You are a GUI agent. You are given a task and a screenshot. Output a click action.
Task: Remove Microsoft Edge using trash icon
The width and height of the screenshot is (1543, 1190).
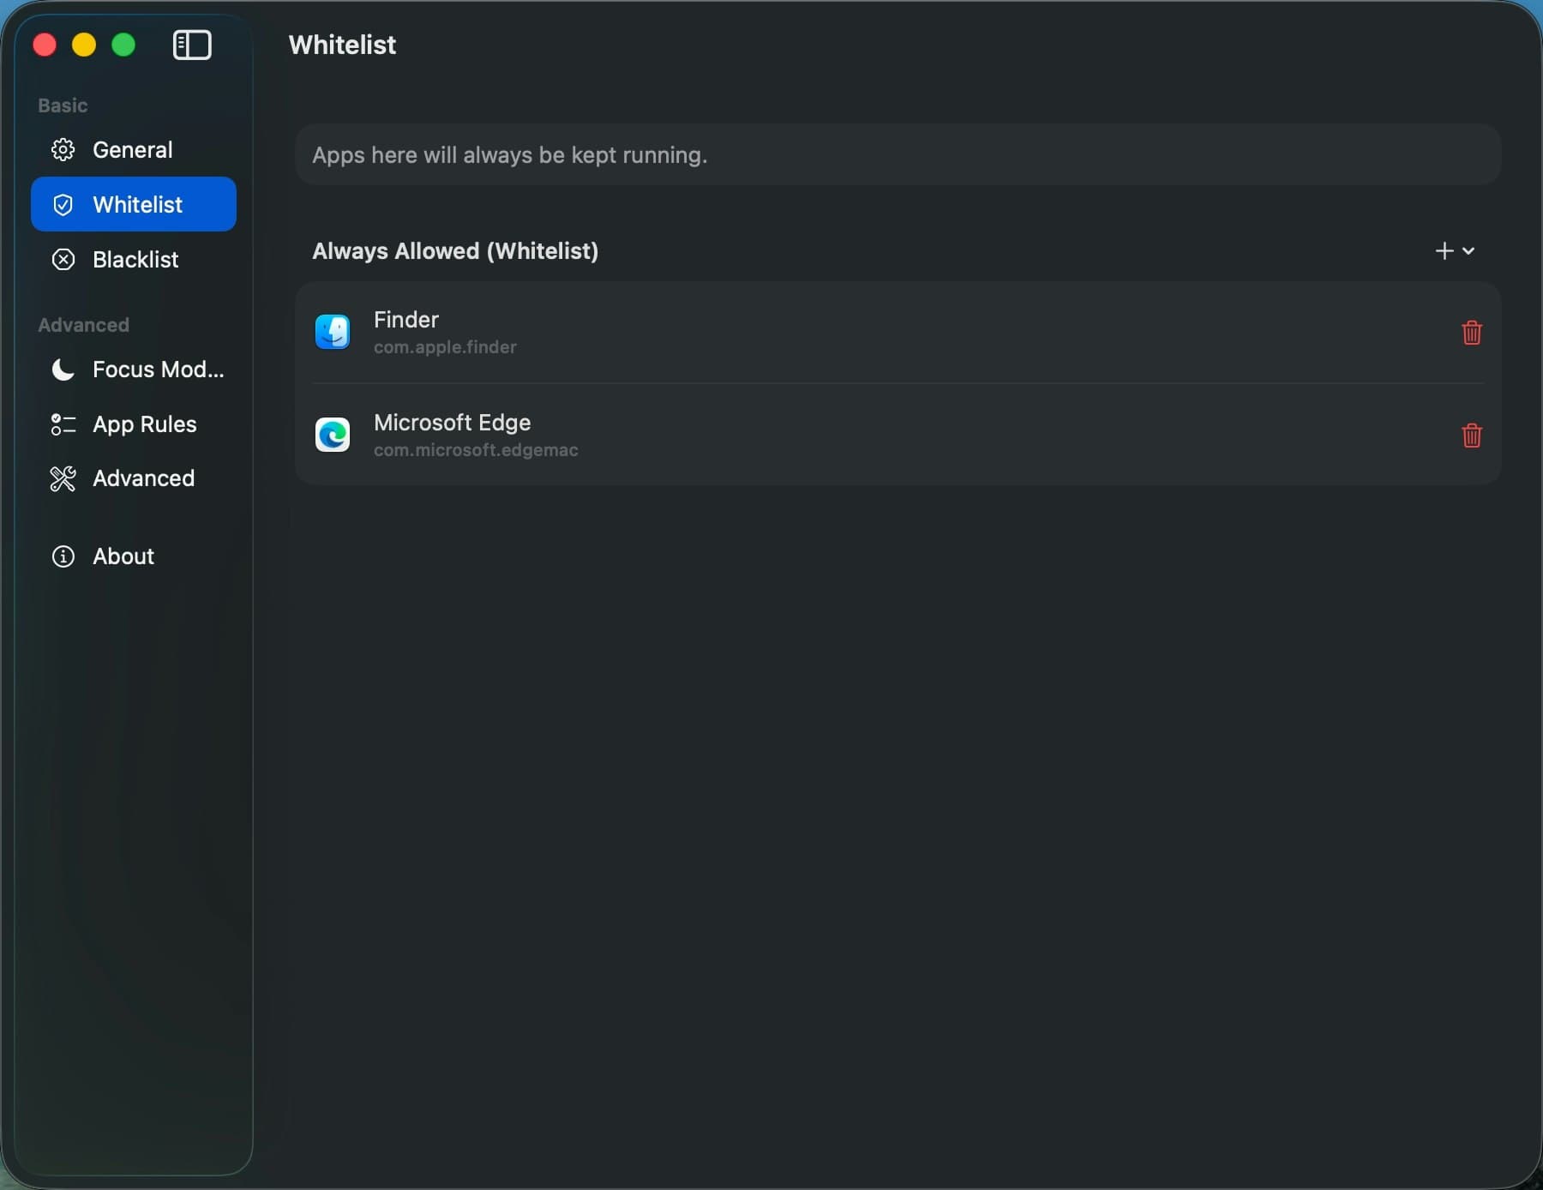[x=1471, y=436]
